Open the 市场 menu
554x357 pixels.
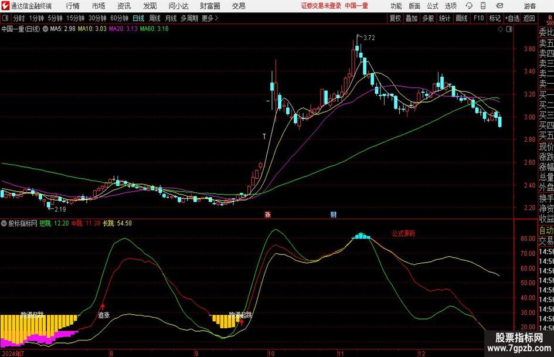[x=98, y=6]
